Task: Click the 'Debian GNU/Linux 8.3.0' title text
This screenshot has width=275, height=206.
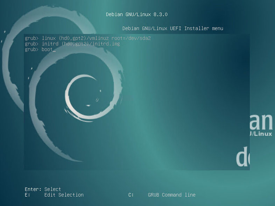Action: pos(136,14)
